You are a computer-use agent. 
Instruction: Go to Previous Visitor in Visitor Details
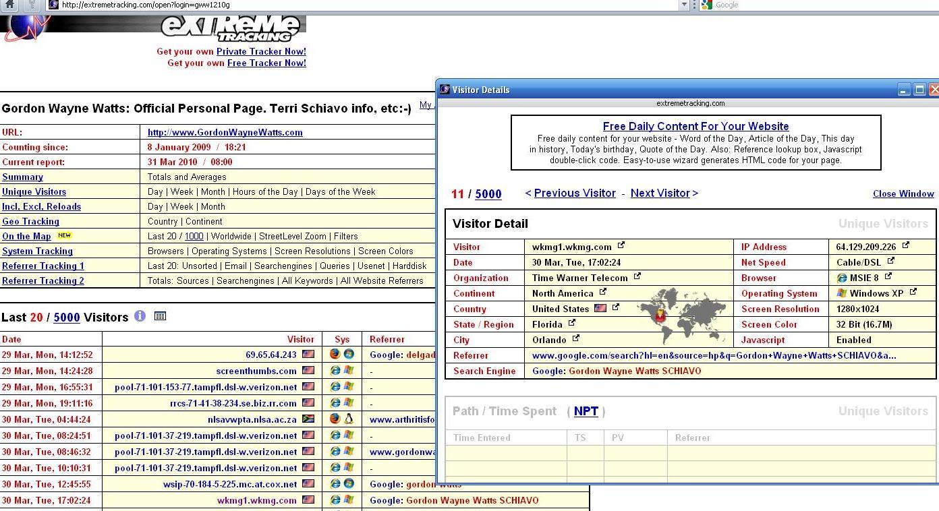coord(575,193)
